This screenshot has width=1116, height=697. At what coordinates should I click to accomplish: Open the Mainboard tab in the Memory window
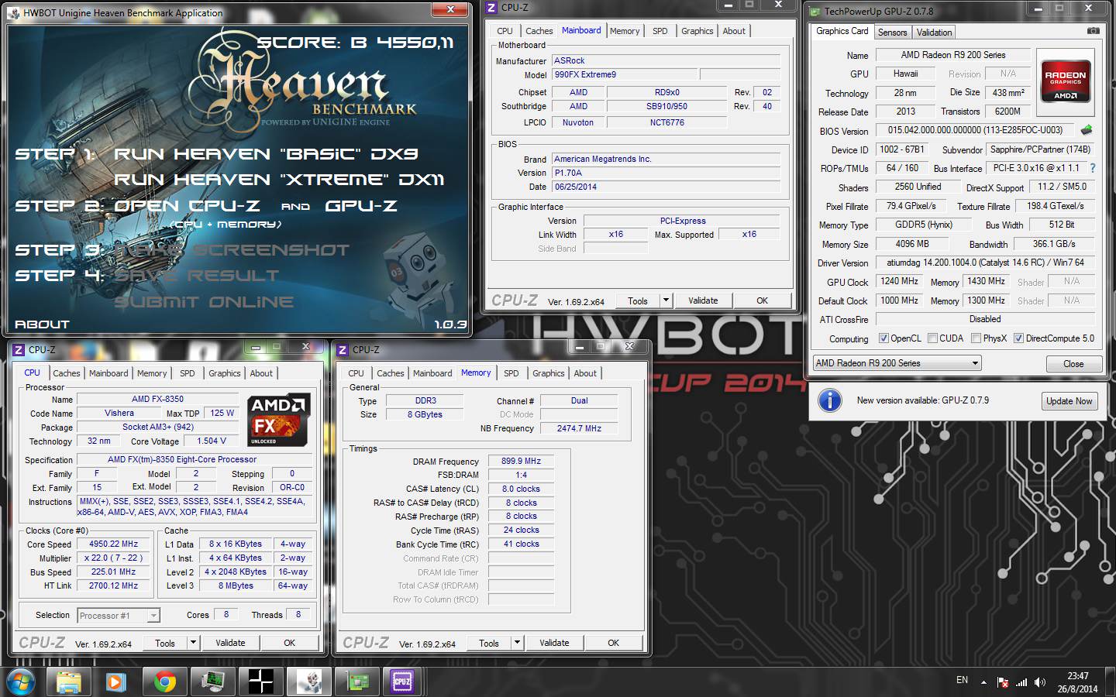pos(432,373)
